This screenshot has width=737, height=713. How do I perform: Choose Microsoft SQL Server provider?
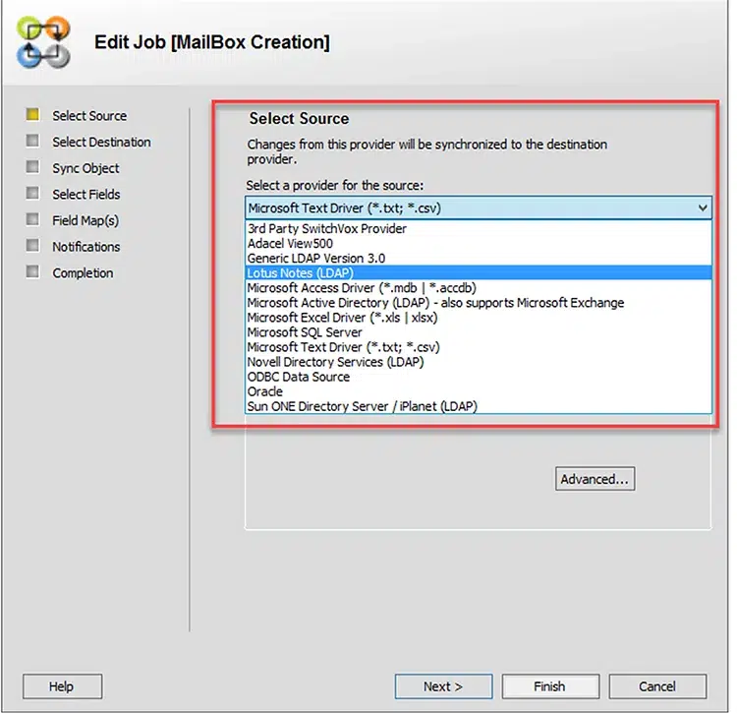coord(479,332)
